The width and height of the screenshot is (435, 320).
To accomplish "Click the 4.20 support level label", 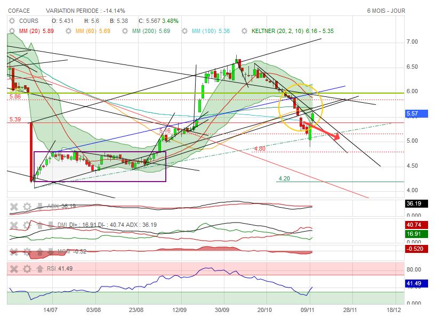I will click(x=284, y=178).
